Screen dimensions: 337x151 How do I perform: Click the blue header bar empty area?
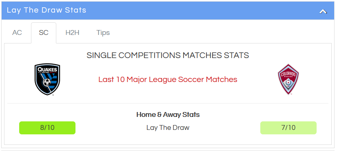coord(202,10)
